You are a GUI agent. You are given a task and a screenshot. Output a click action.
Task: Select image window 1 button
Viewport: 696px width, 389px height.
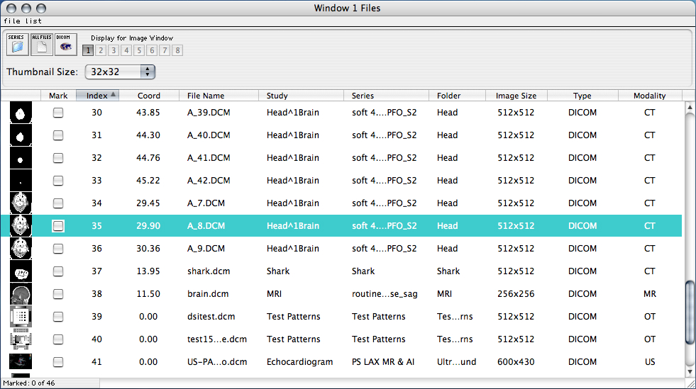click(88, 50)
